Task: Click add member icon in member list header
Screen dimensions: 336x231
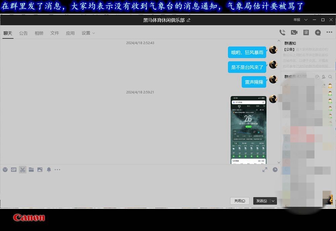Action: point(324,77)
